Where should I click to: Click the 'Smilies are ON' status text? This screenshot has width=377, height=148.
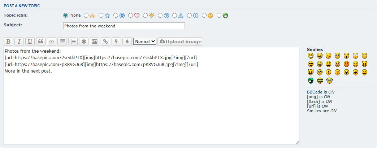(322, 111)
